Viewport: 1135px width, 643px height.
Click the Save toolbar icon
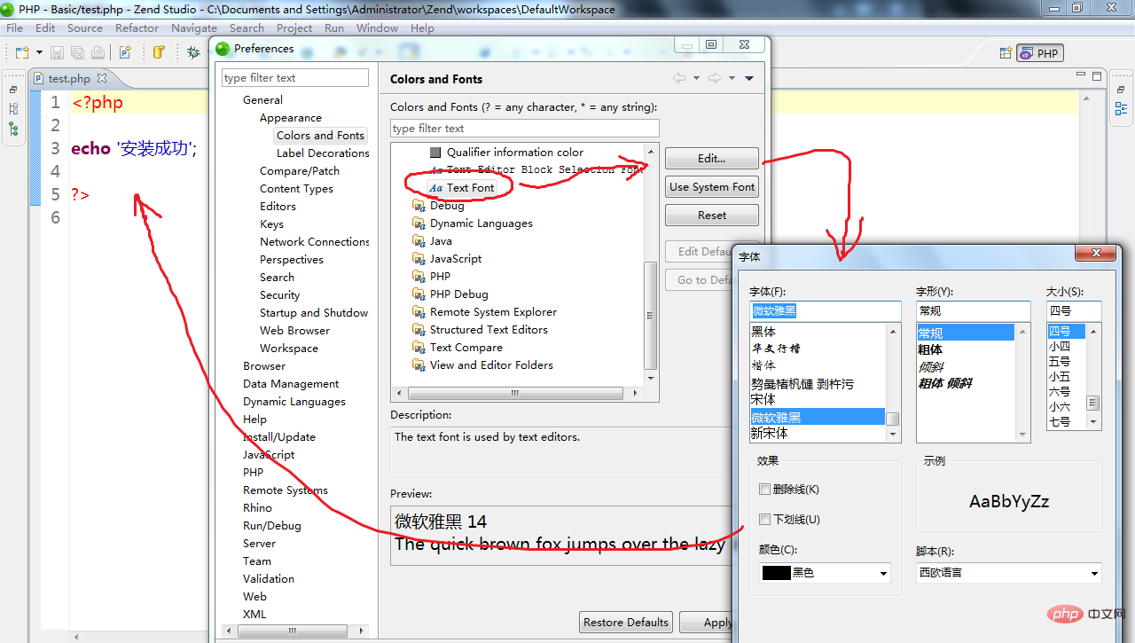point(57,52)
